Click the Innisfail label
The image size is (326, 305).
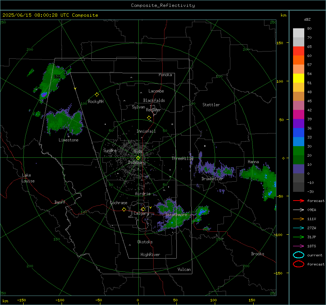coord(146,131)
